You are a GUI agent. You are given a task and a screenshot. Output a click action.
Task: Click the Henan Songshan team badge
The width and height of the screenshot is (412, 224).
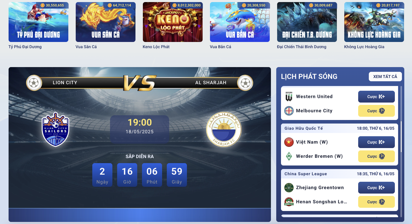[289, 202]
